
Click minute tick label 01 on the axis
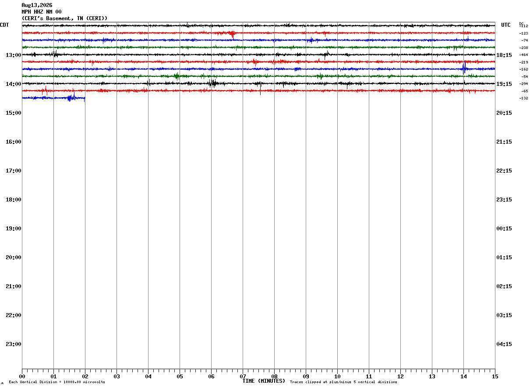click(x=53, y=377)
